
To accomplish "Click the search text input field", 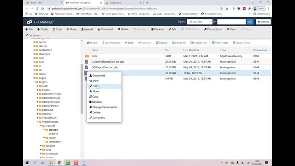I will click(231, 22).
